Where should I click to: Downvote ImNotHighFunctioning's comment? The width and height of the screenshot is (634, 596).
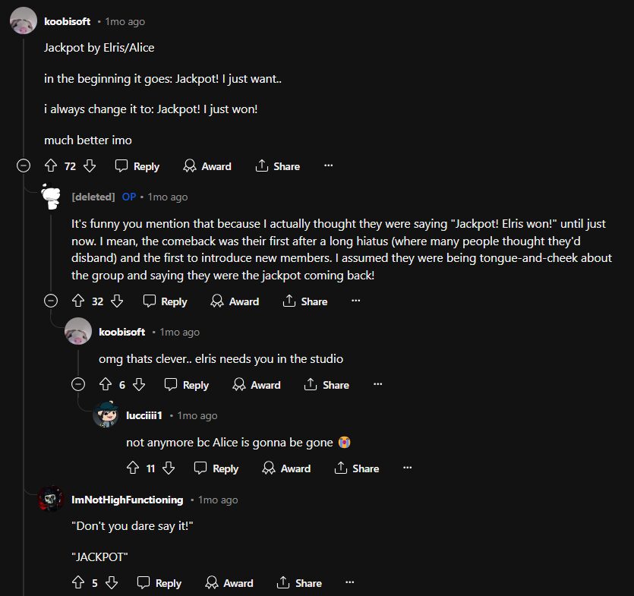click(111, 583)
